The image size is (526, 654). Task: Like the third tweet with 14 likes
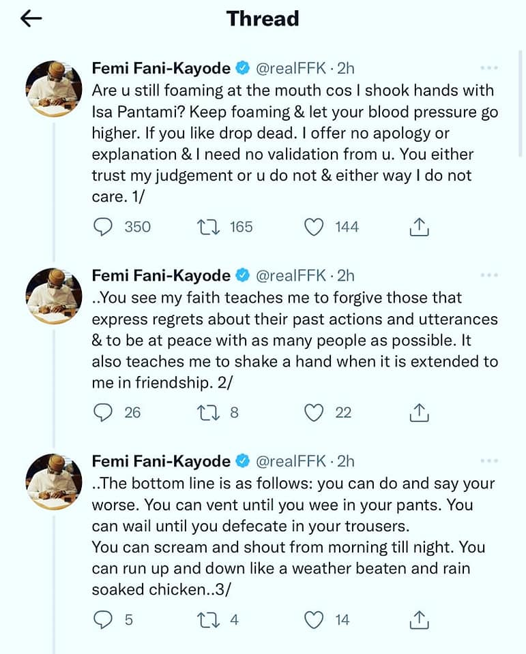point(313,619)
